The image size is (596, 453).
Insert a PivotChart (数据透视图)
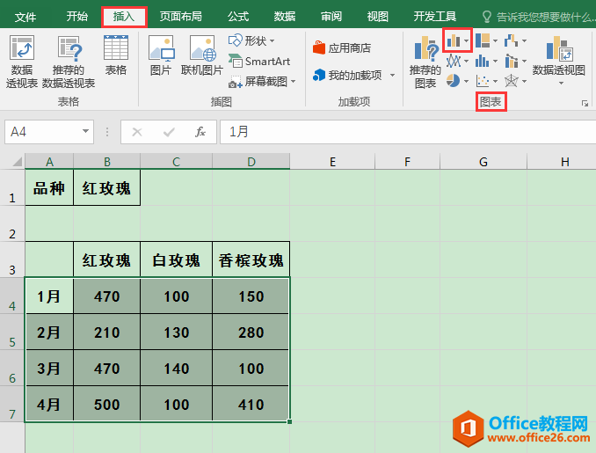tap(559, 59)
